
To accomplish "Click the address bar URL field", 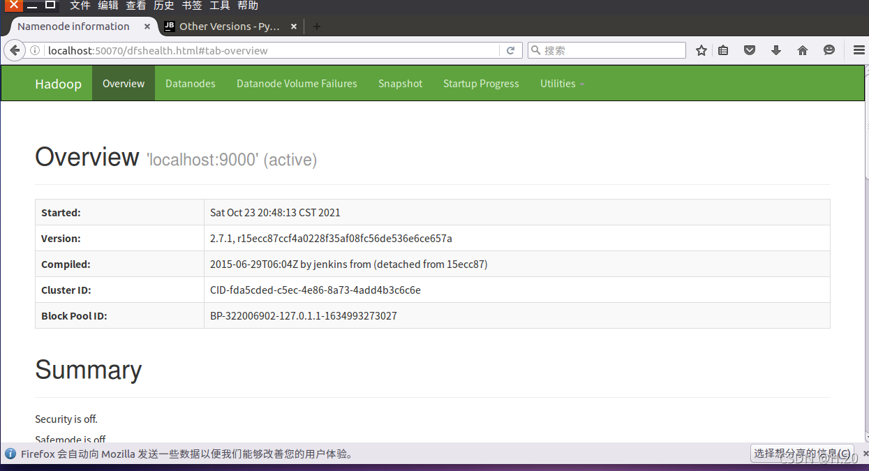I will [272, 50].
